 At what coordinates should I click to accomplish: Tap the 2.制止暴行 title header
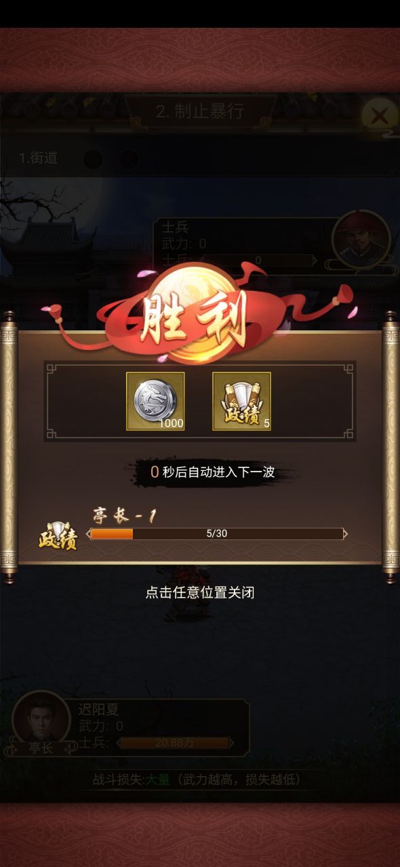pyautogui.click(x=200, y=111)
